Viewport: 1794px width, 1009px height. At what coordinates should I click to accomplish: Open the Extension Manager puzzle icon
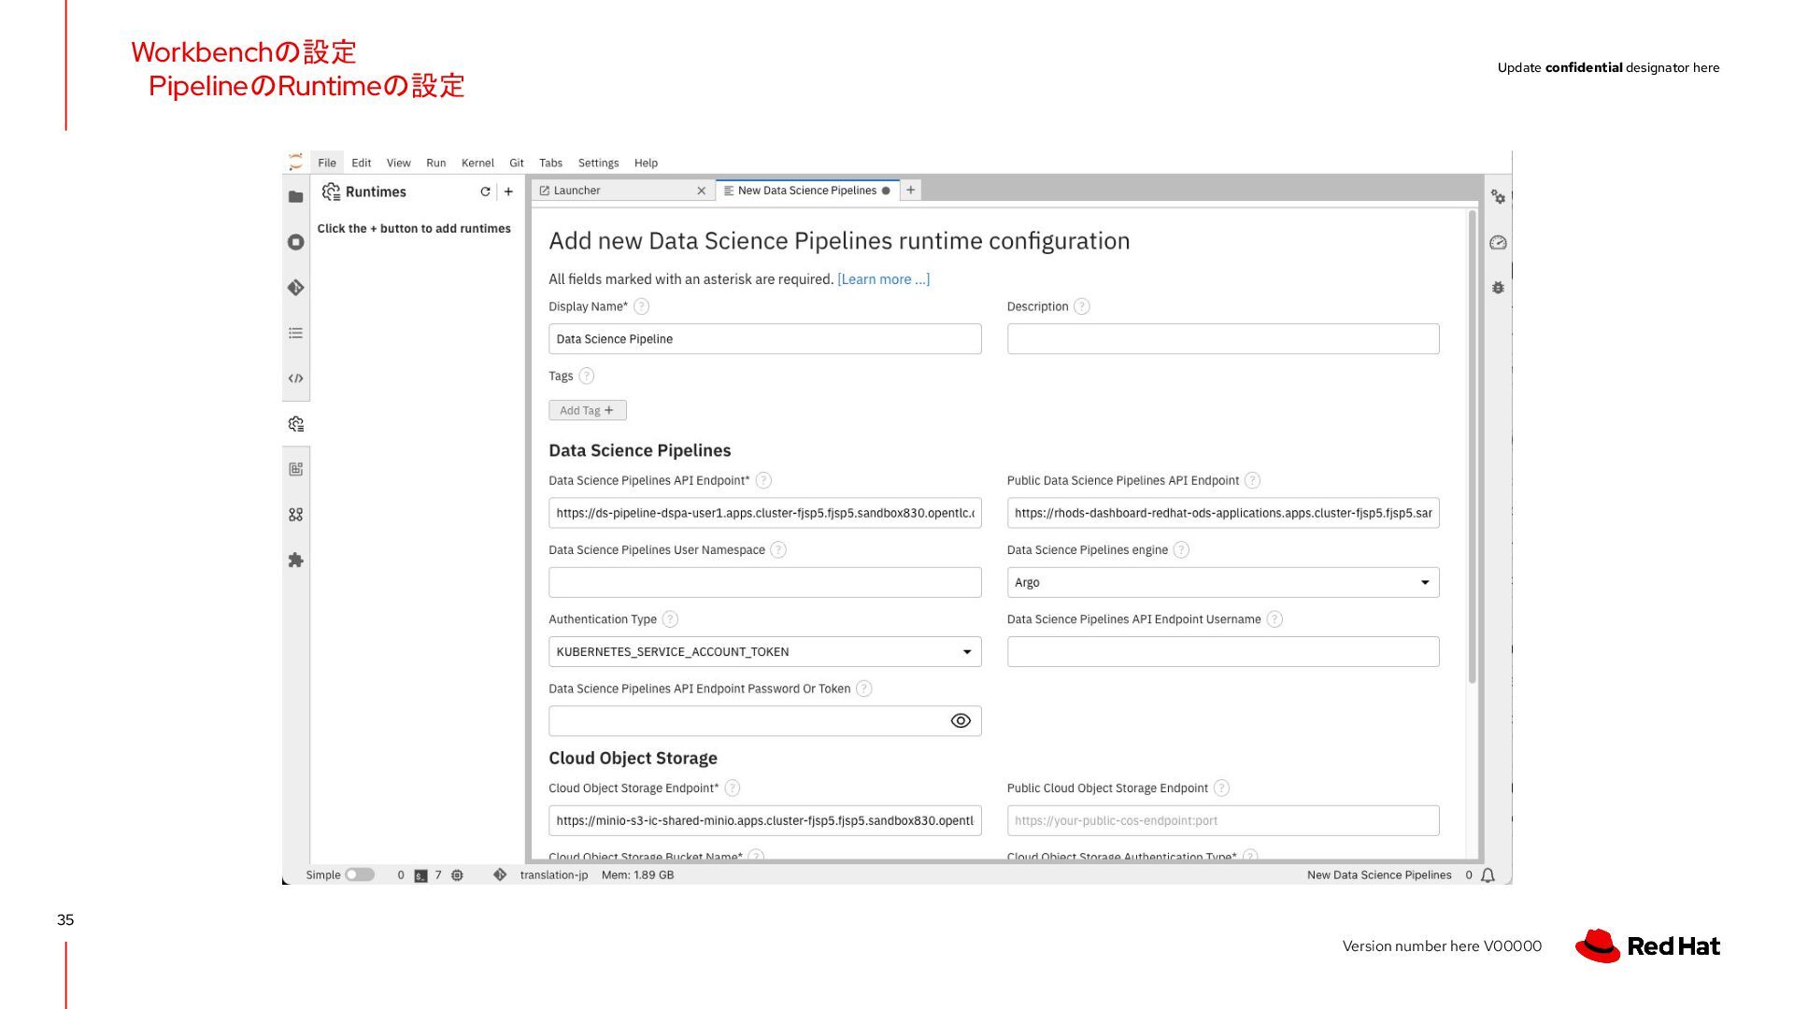point(296,561)
